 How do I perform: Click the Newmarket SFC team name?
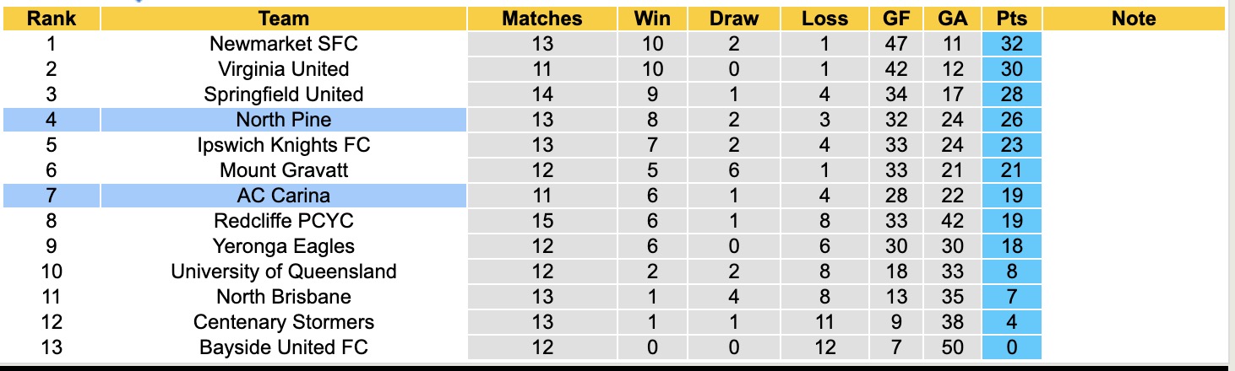coord(284,44)
